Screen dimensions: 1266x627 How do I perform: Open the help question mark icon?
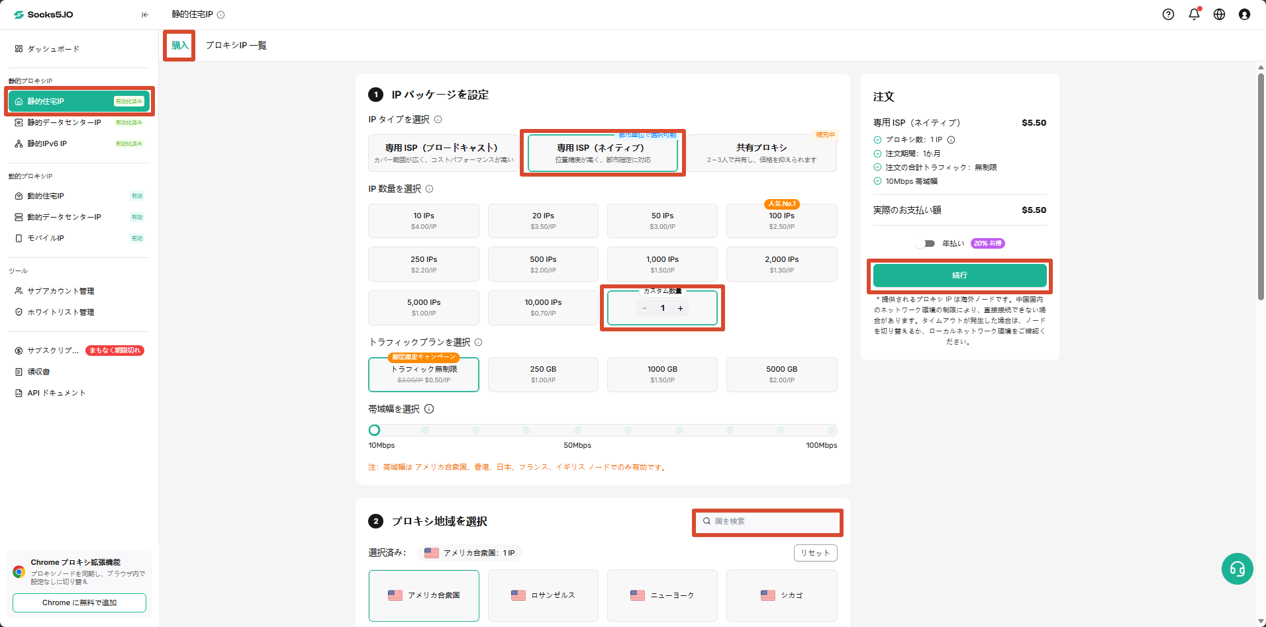pos(1169,15)
